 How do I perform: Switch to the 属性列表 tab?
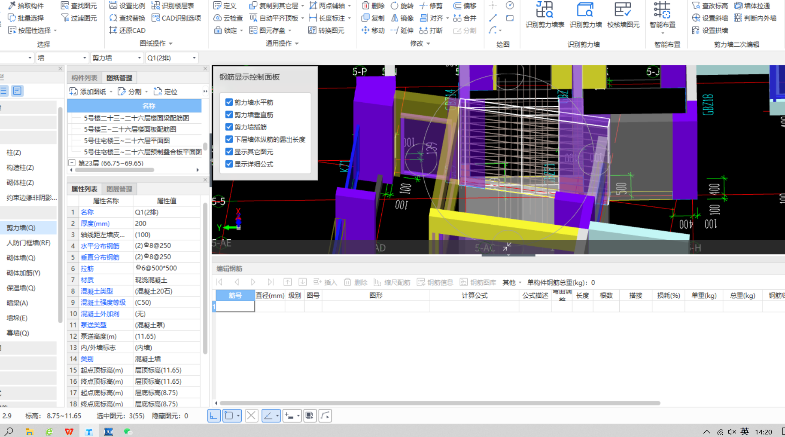point(84,189)
